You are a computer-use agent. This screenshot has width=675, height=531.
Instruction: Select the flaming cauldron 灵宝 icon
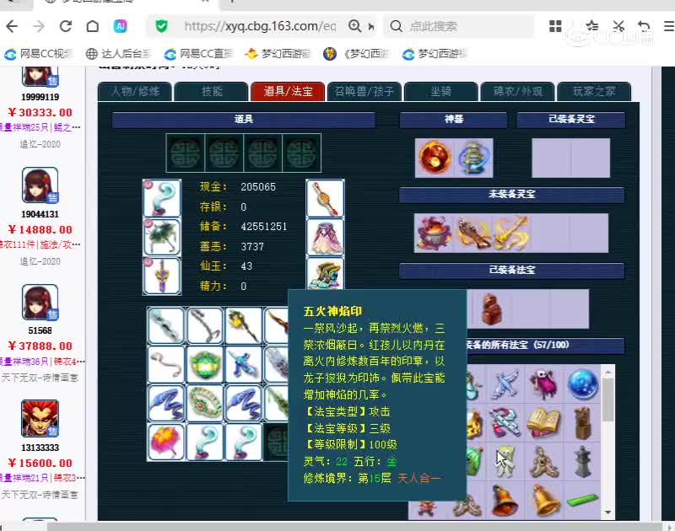434,233
